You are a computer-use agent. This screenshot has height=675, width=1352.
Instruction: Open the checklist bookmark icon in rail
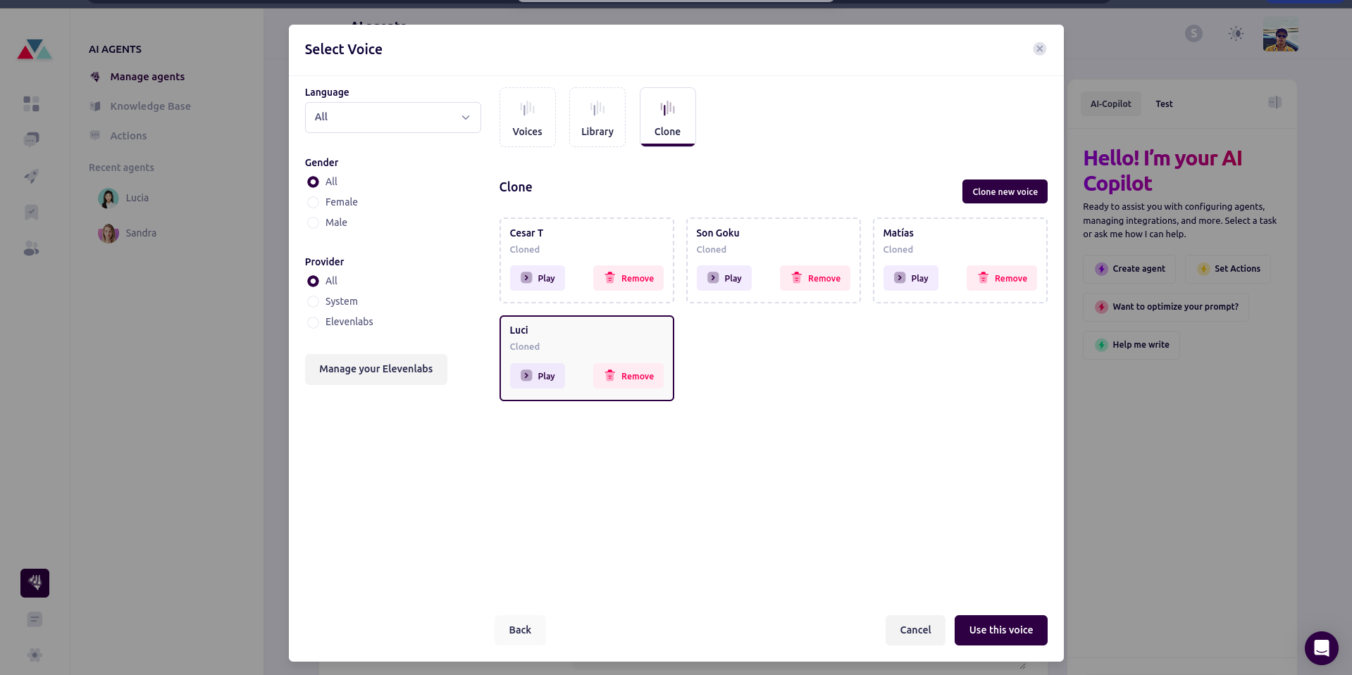coord(31,213)
